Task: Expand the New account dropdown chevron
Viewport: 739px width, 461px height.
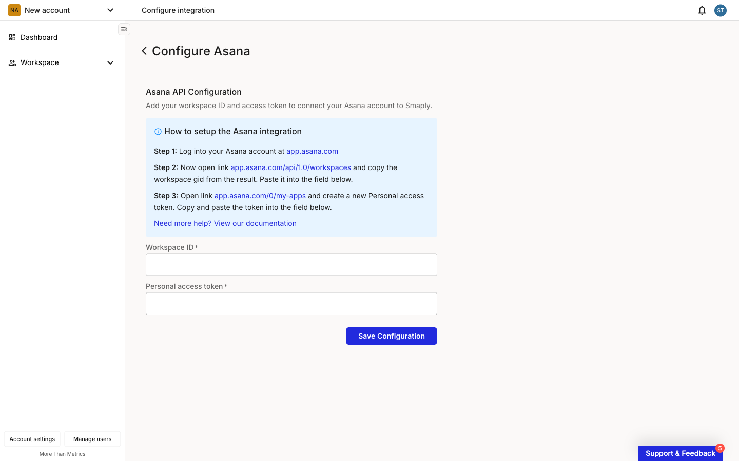Action: click(110, 10)
